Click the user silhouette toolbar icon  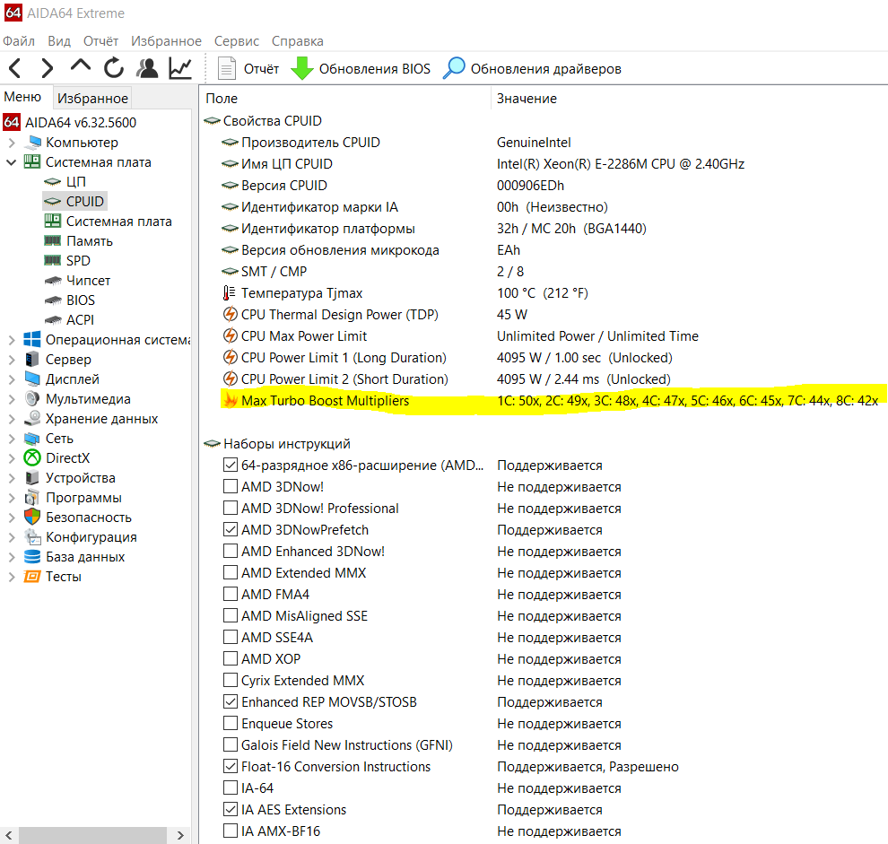coord(147,68)
